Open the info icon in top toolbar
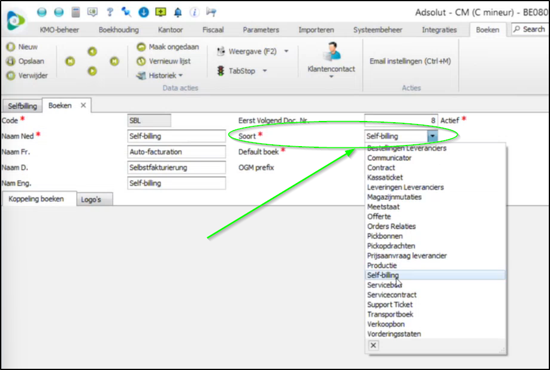Image resolution: width=550 pixels, height=370 pixels. click(194, 12)
